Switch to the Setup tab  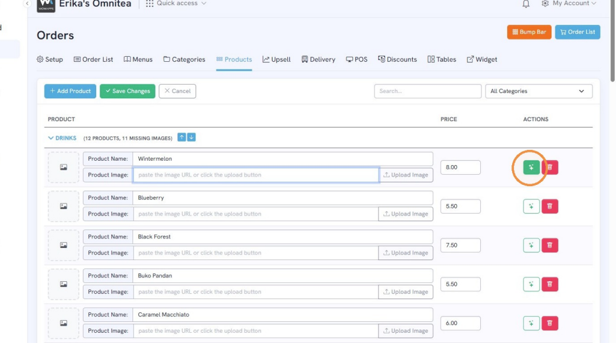click(50, 59)
